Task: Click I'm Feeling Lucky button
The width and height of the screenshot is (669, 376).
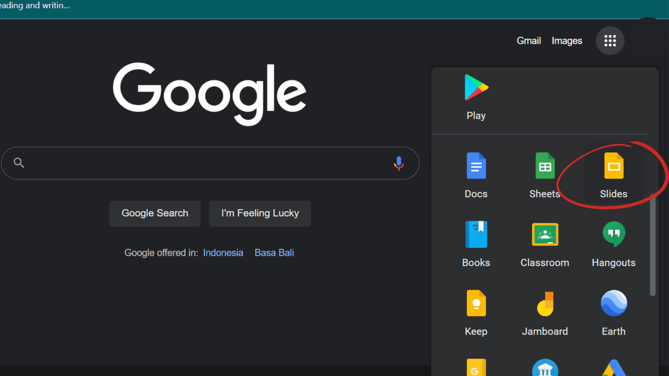Action: coord(260,213)
